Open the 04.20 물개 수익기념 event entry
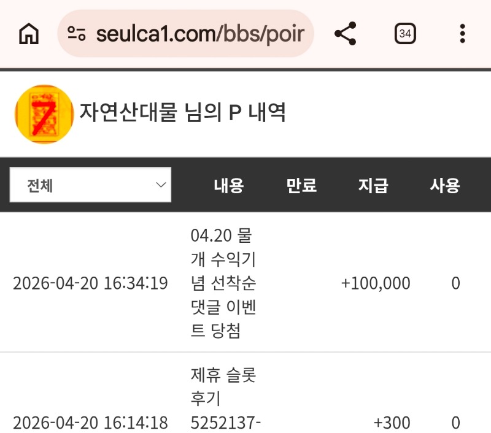Viewport: 491px width, 433px height. tap(223, 283)
